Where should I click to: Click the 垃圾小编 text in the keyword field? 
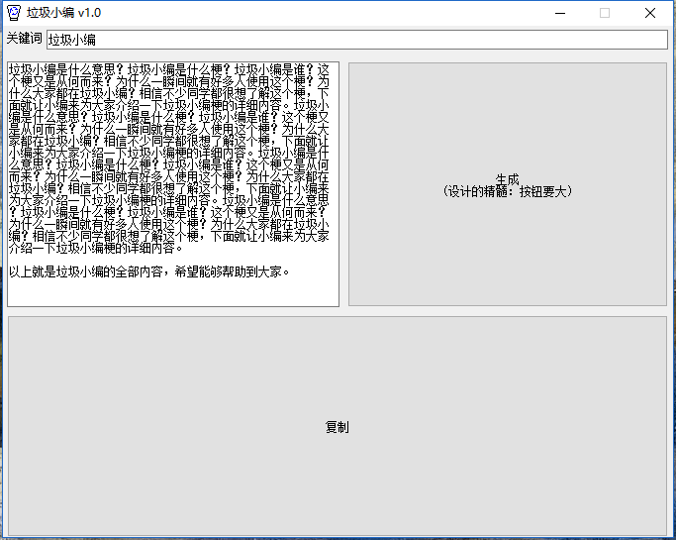[72, 41]
